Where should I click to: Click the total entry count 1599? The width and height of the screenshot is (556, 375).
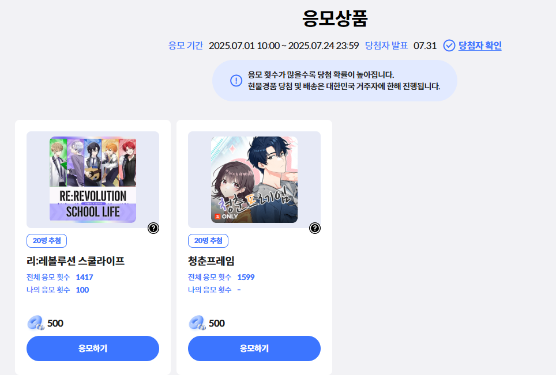246,277
